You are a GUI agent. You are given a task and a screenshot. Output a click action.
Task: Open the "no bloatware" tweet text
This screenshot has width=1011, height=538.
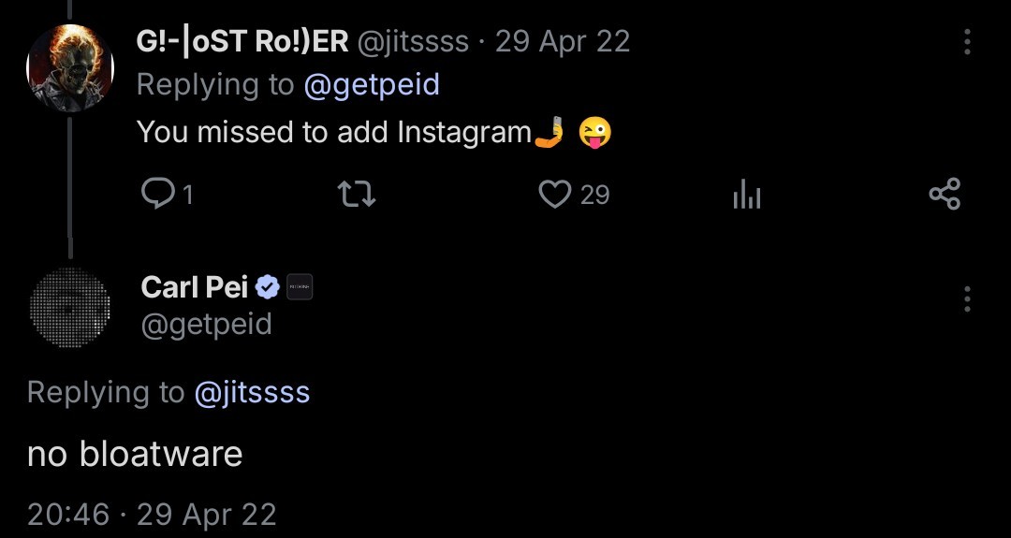coord(135,454)
